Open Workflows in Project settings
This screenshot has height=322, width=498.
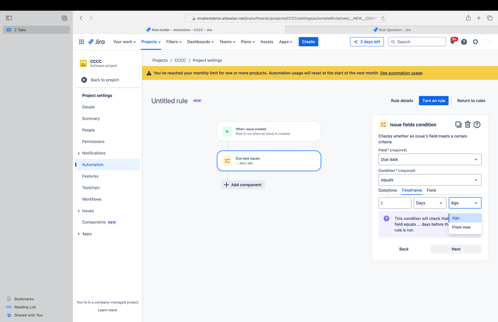click(91, 199)
